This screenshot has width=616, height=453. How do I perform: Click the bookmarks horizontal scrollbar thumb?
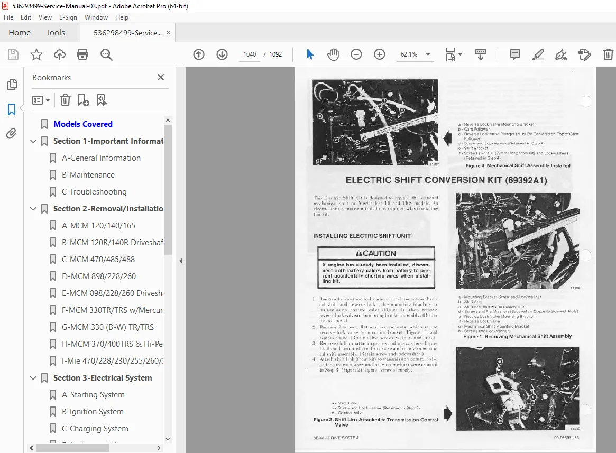click(x=72, y=448)
